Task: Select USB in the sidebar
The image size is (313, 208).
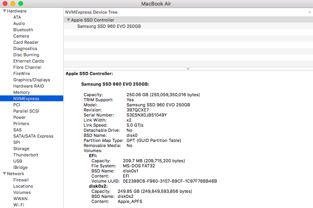Action: pyautogui.click(x=18, y=161)
